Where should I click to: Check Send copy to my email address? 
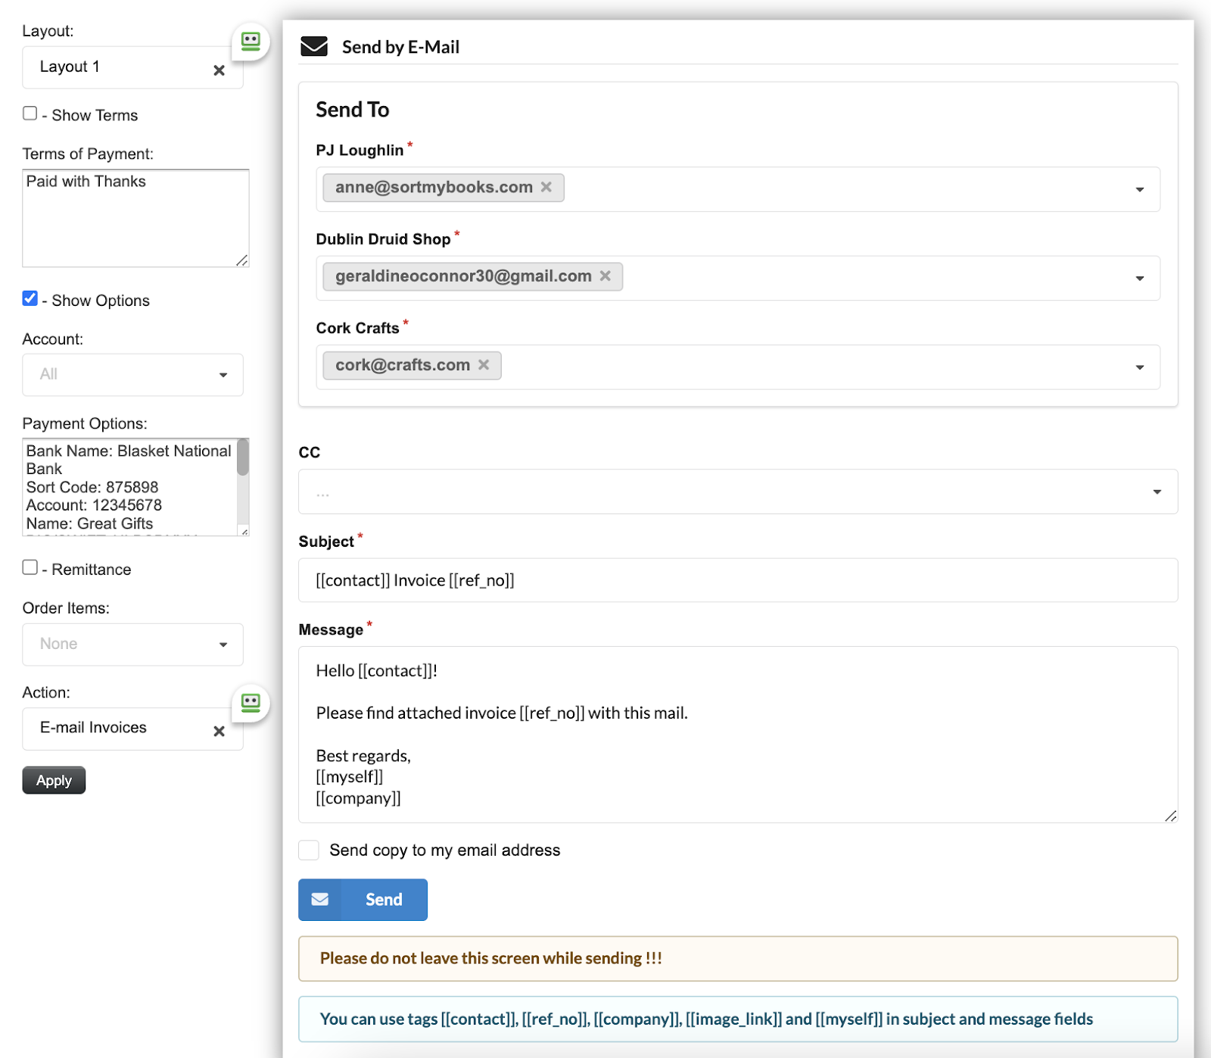[309, 850]
